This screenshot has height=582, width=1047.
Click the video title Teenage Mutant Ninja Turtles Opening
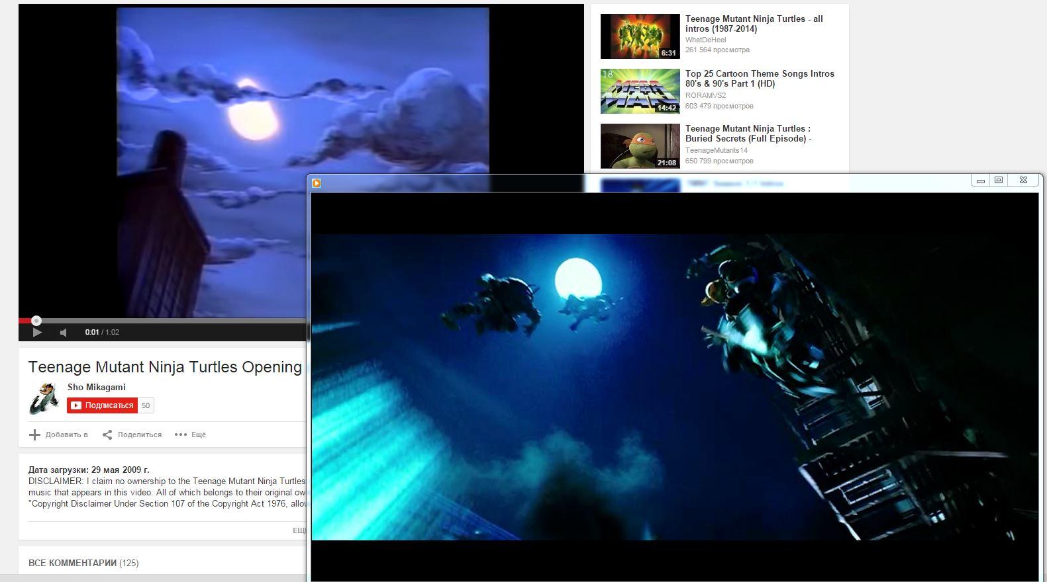click(x=165, y=367)
